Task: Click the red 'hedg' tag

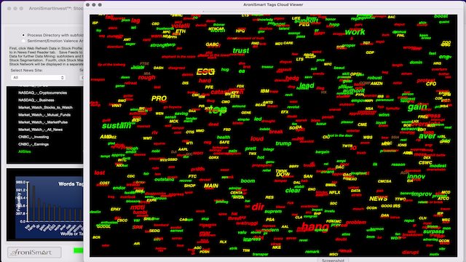Action: (x=292, y=78)
